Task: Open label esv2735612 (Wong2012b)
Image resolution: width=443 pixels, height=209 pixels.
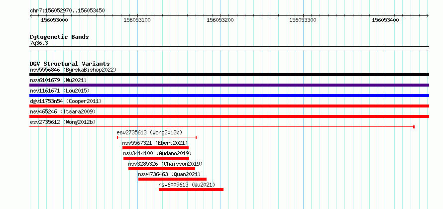Action: click(x=63, y=122)
